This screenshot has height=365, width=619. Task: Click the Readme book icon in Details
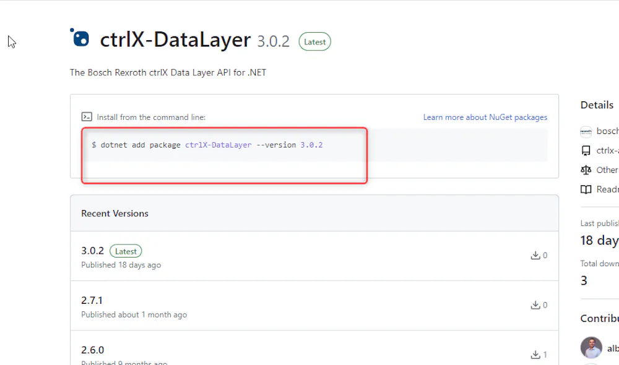[586, 190]
